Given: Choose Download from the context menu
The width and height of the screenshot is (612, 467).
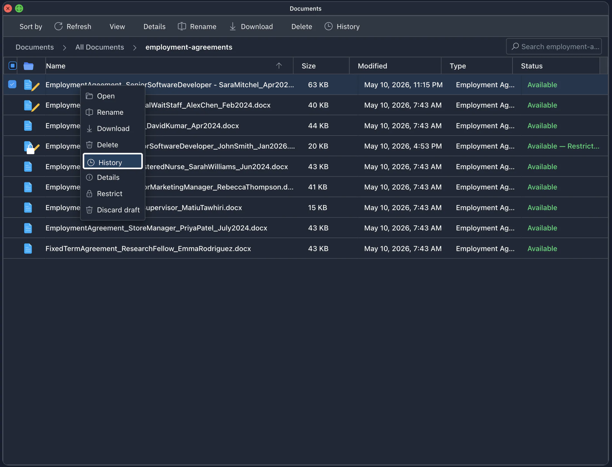Looking at the screenshot, I should [113, 129].
